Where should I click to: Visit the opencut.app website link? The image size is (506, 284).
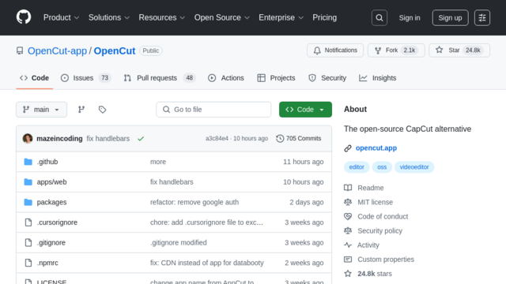[x=376, y=148]
